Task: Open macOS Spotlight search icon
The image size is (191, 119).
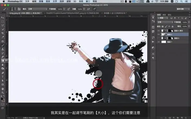Action: tap(182, 1)
